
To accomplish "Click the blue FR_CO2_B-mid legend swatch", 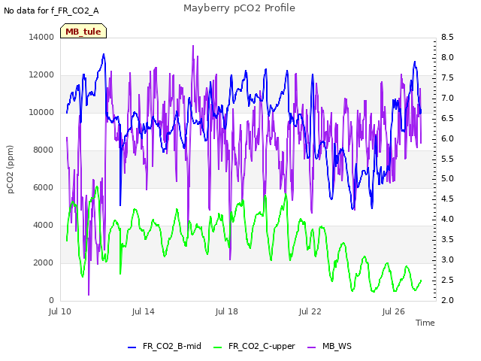I will click(x=132, y=347).
